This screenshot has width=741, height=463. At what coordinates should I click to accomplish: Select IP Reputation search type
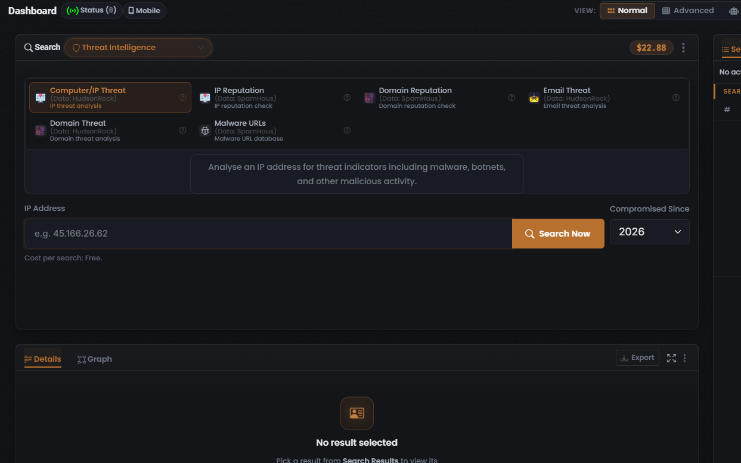(274, 98)
